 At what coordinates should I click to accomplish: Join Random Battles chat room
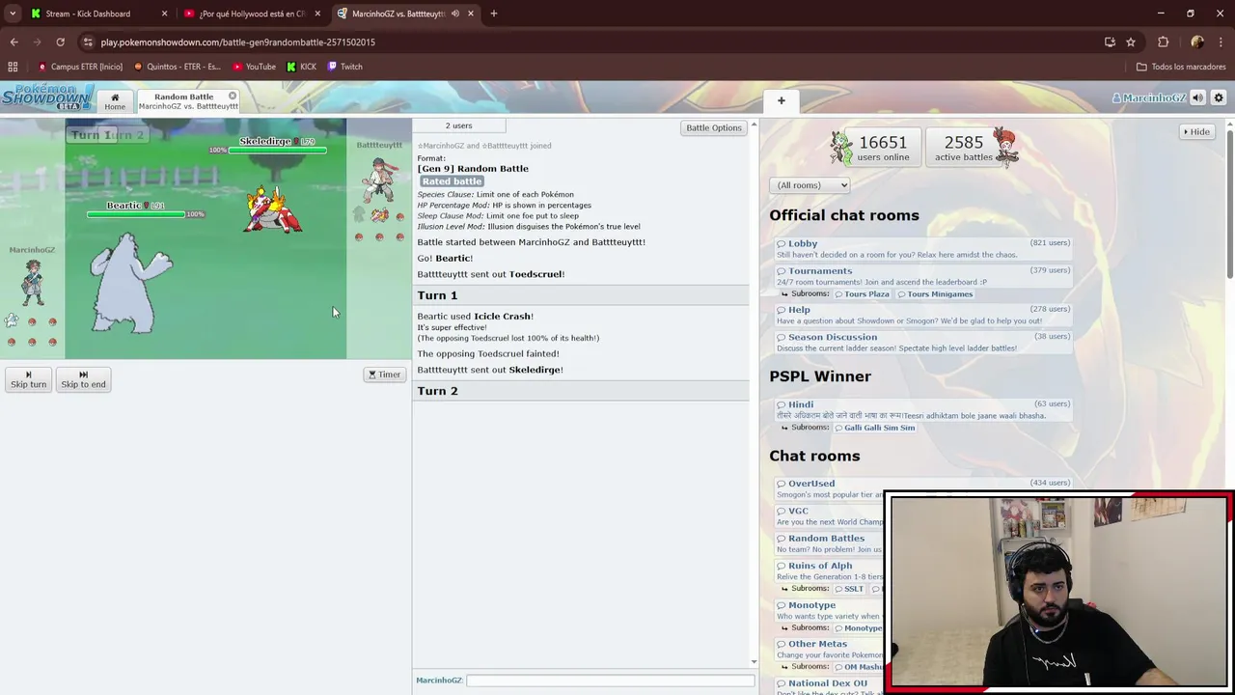(829, 543)
